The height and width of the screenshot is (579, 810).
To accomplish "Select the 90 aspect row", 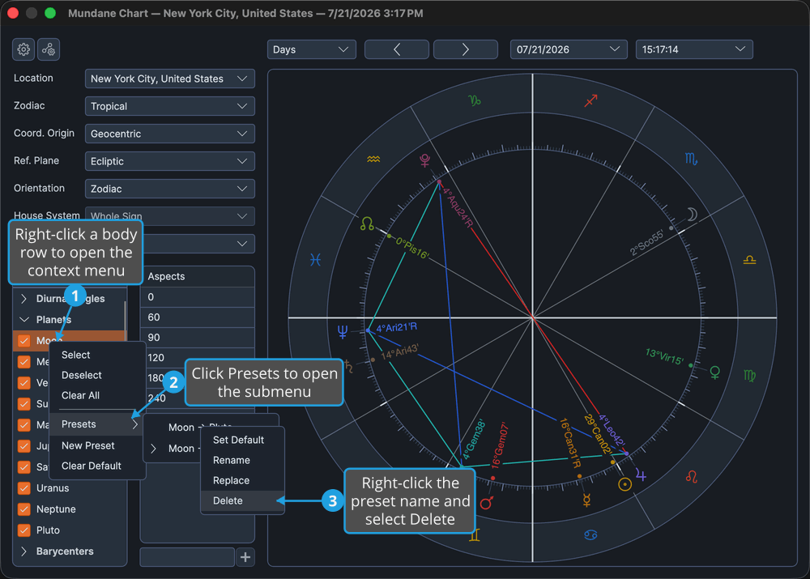I will pos(198,337).
